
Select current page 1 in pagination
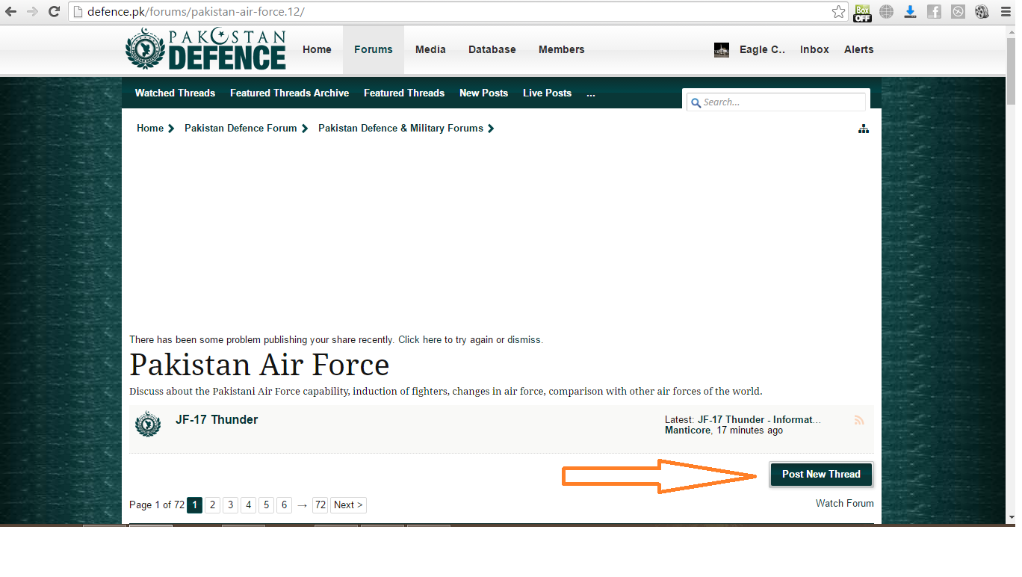pos(194,505)
